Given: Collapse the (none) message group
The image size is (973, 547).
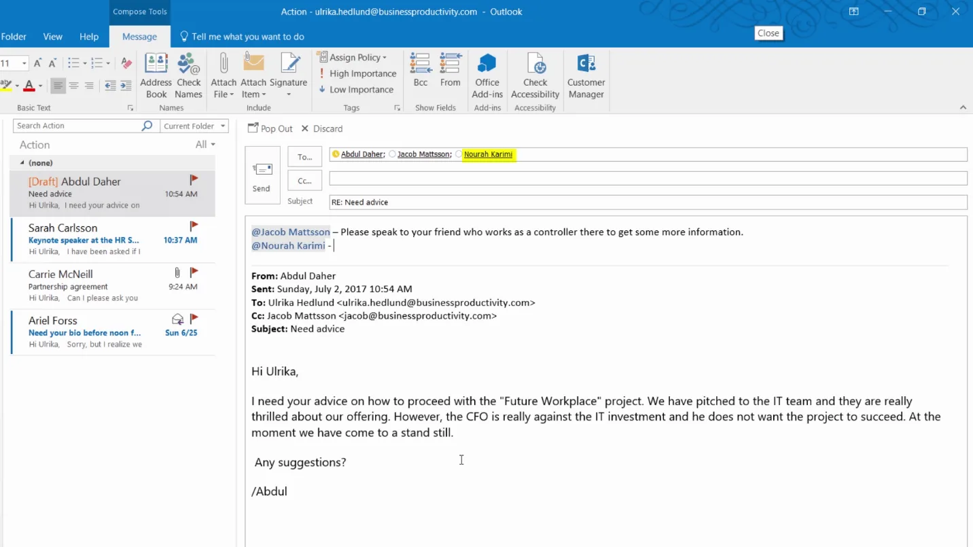Looking at the screenshot, I should [x=22, y=163].
